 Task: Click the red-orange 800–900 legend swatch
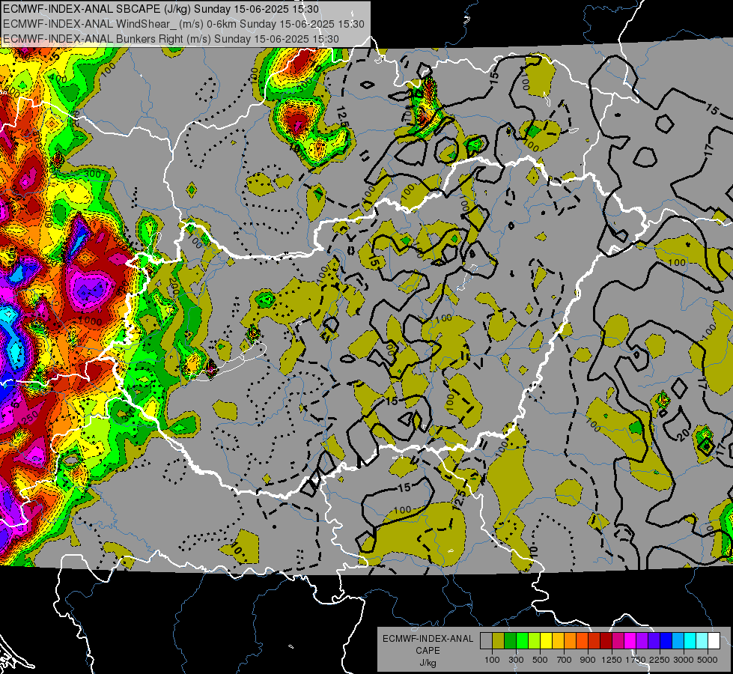pos(582,641)
